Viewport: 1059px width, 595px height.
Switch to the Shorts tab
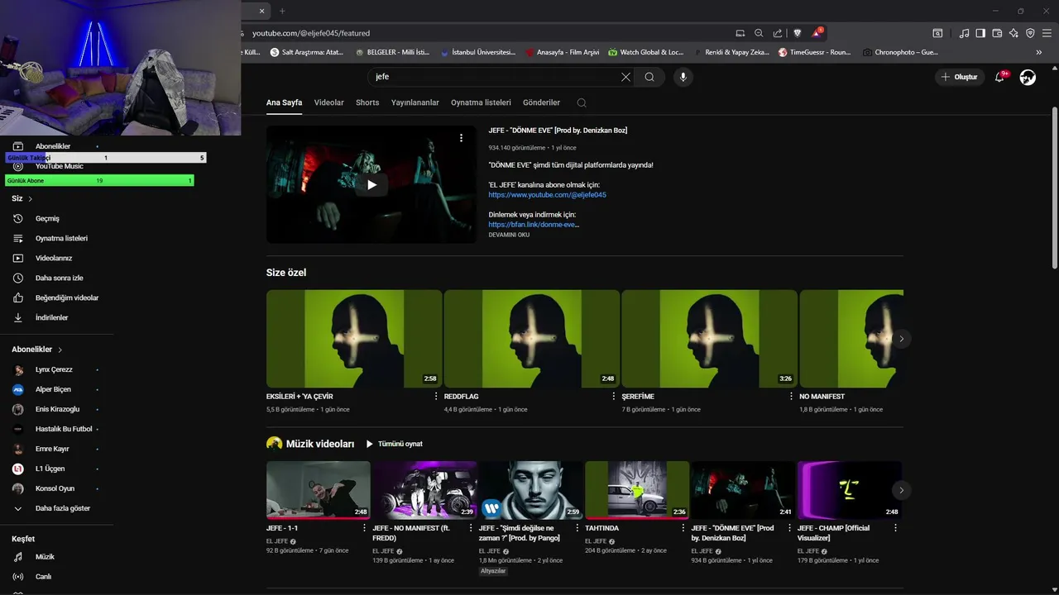click(367, 102)
